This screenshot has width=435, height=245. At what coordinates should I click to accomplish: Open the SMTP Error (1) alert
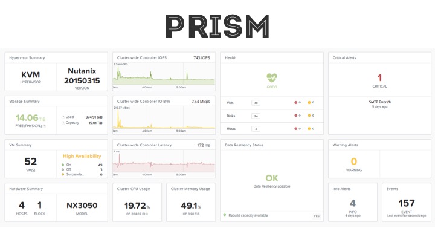pyautogui.click(x=380, y=102)
